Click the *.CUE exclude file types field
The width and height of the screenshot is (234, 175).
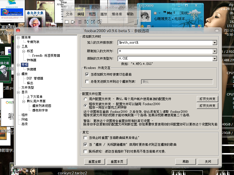coord(165,59)
